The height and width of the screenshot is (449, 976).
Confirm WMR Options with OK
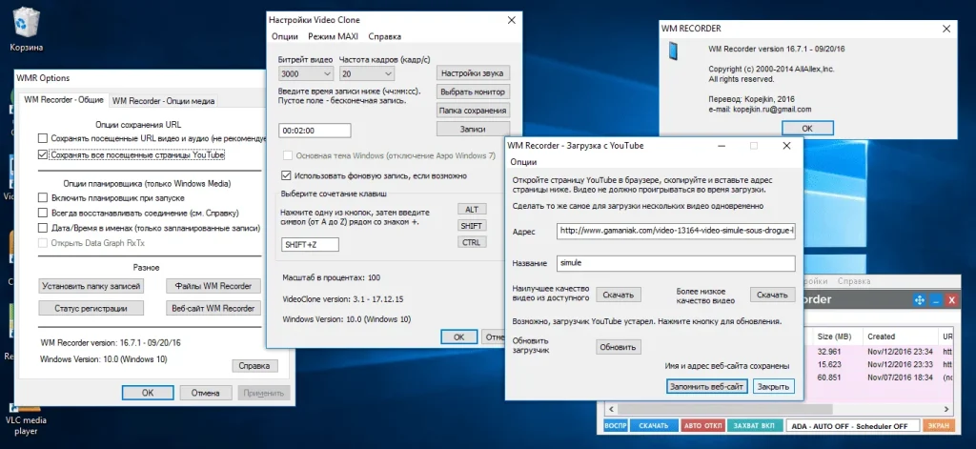click(148, 393)
